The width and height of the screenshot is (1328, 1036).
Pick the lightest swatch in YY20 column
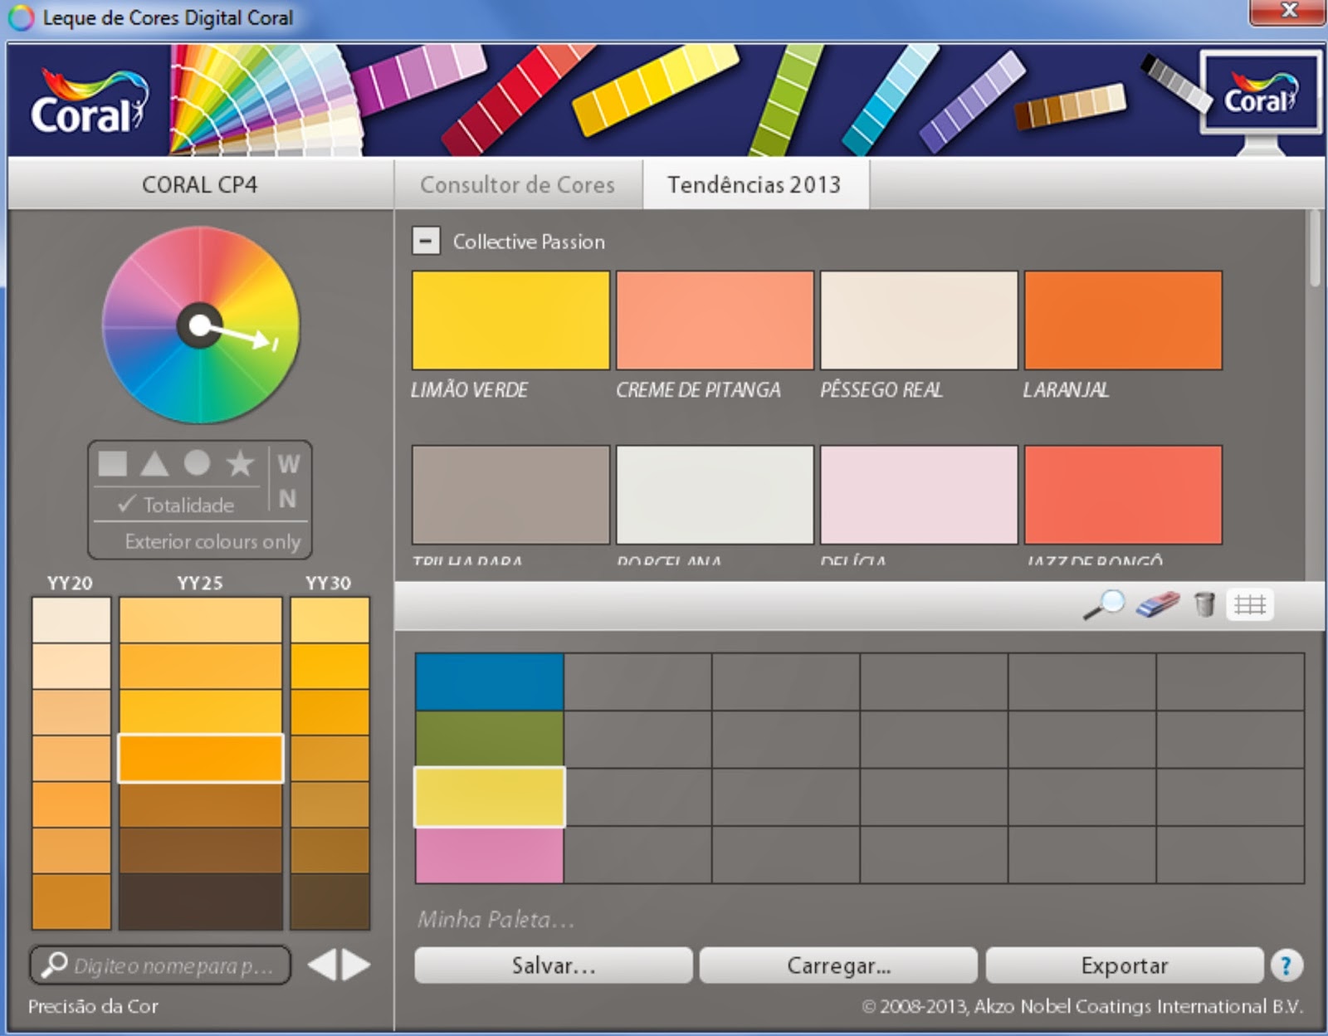click(71, 619)
